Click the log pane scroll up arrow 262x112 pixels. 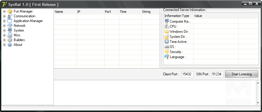tap(258, 83)
